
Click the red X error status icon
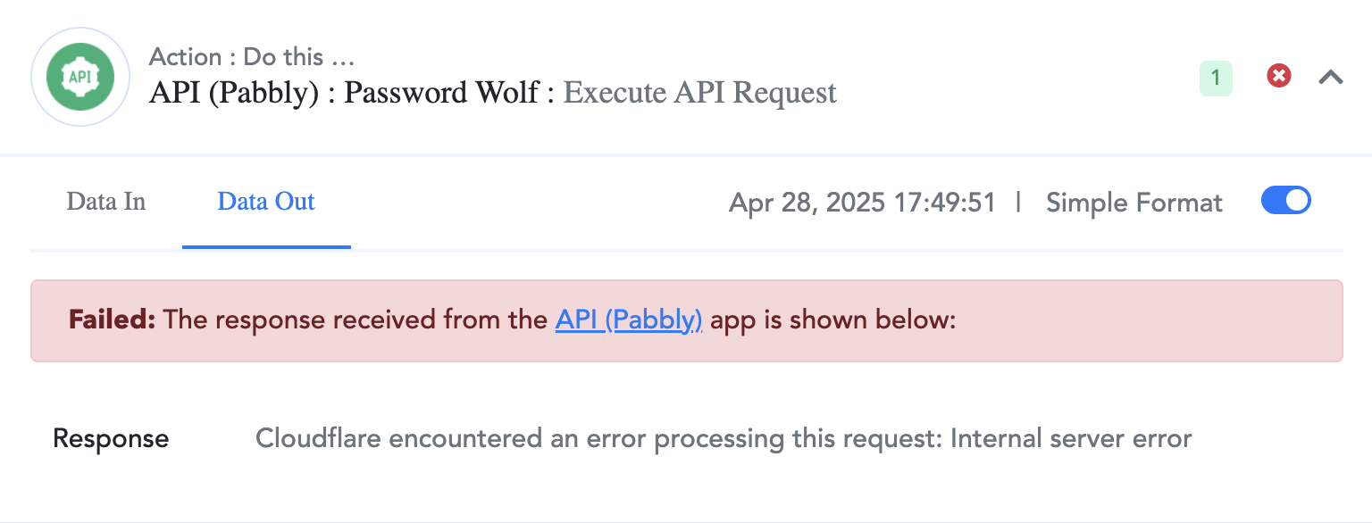(1279, 77)
